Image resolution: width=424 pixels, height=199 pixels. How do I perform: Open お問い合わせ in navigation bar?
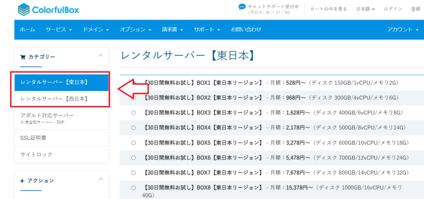[246, 30]
